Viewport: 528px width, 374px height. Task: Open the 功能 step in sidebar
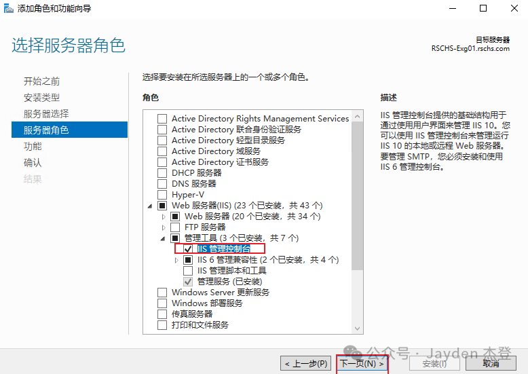(33, 147)
